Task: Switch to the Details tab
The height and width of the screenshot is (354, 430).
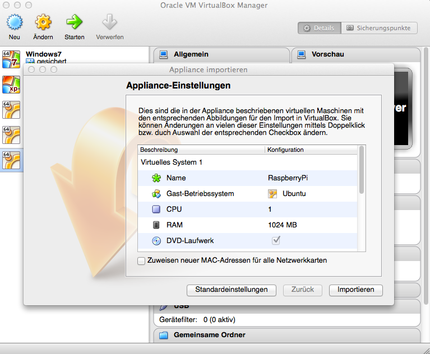Action: [319, 28]
